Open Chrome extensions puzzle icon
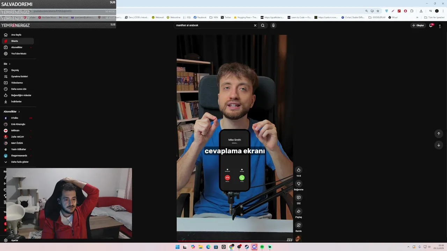 [x=412, y=11]
